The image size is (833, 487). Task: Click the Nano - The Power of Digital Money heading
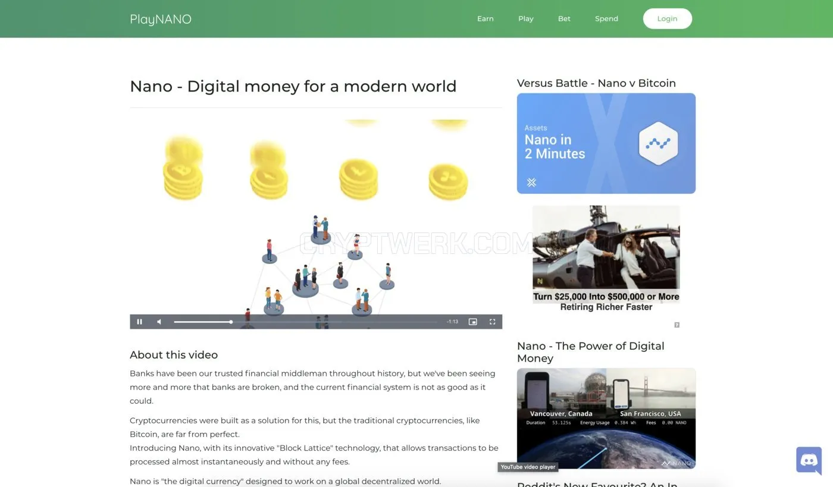coord(591,352)
